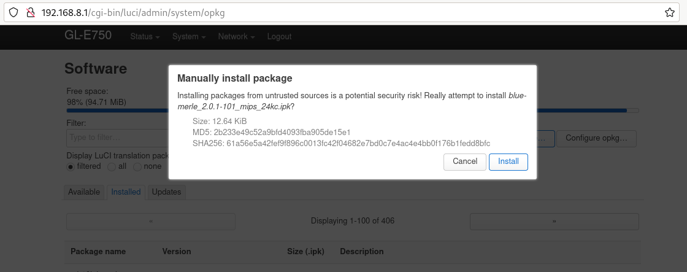Image resolution: width=687 pixels, height=272 pixels.
Task: Switch to the Updates tab
Action: pos(166,192)
